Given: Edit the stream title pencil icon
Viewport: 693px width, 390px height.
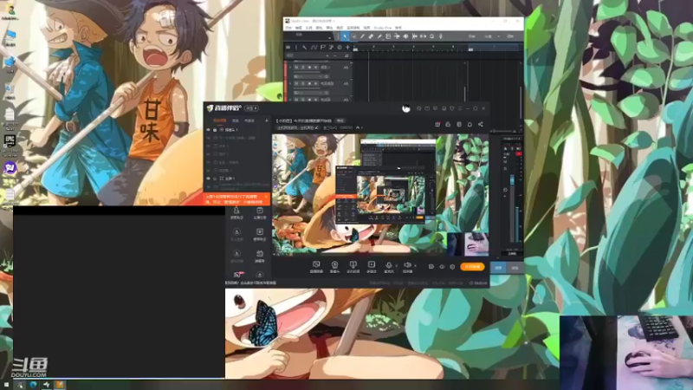Looking at the screenshot, I should pos(317,127).
